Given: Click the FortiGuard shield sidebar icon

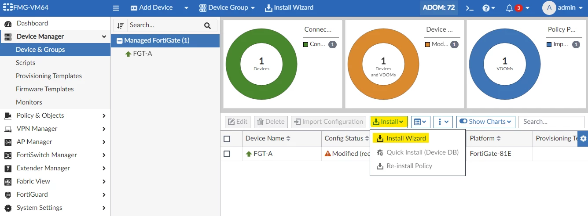Looking at the screenshot, I should (8, 194).
